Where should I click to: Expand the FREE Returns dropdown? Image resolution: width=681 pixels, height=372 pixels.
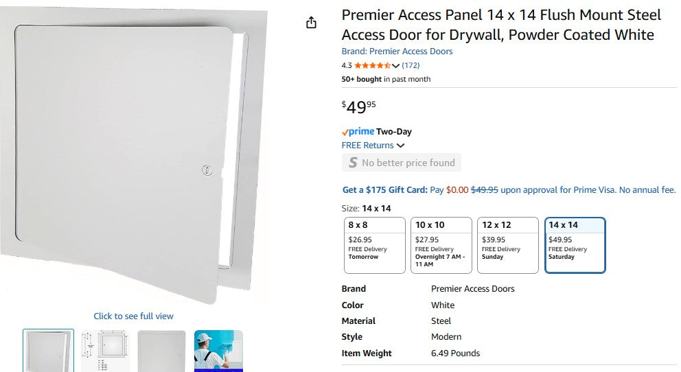(x=401, y=146)
